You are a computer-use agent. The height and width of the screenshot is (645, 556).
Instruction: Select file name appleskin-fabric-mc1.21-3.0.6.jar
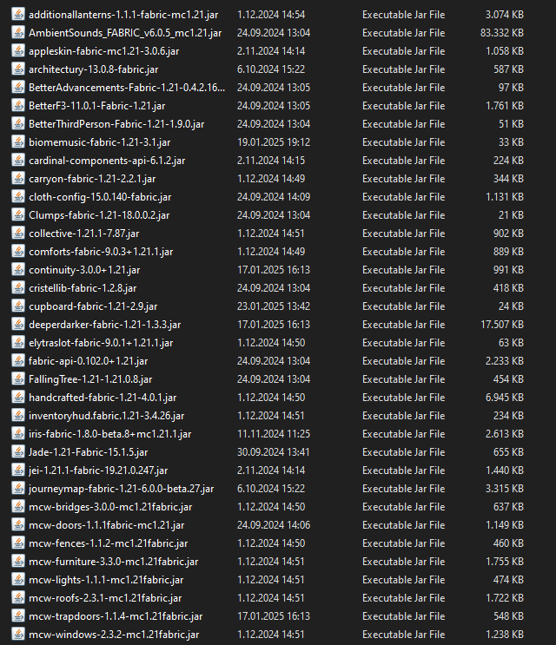(103, 51)
